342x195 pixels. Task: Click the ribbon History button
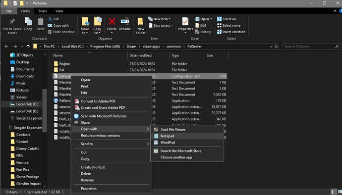[203, 32]
